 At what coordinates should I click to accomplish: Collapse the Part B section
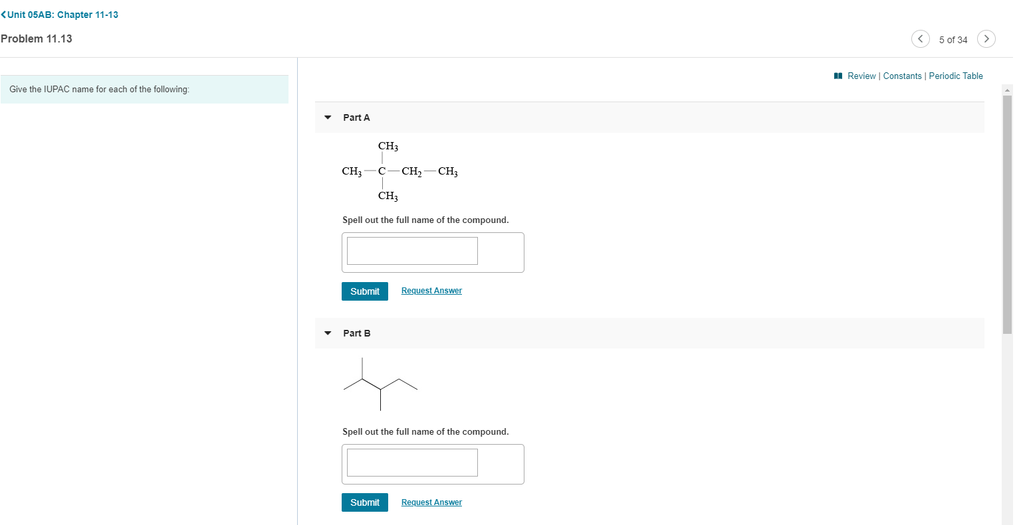click(327, 333)
